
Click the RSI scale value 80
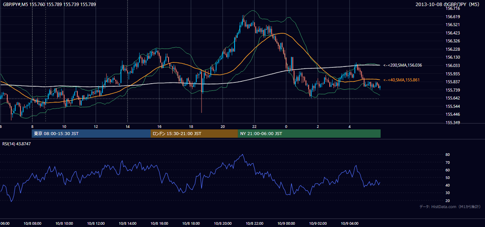[x=447, y=155]
